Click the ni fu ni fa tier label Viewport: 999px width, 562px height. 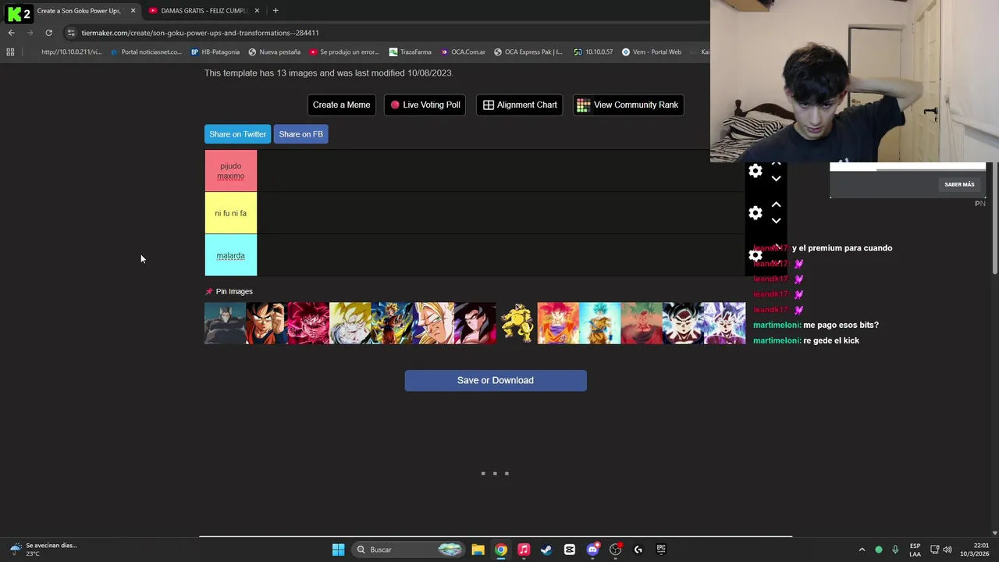[230, 213]
